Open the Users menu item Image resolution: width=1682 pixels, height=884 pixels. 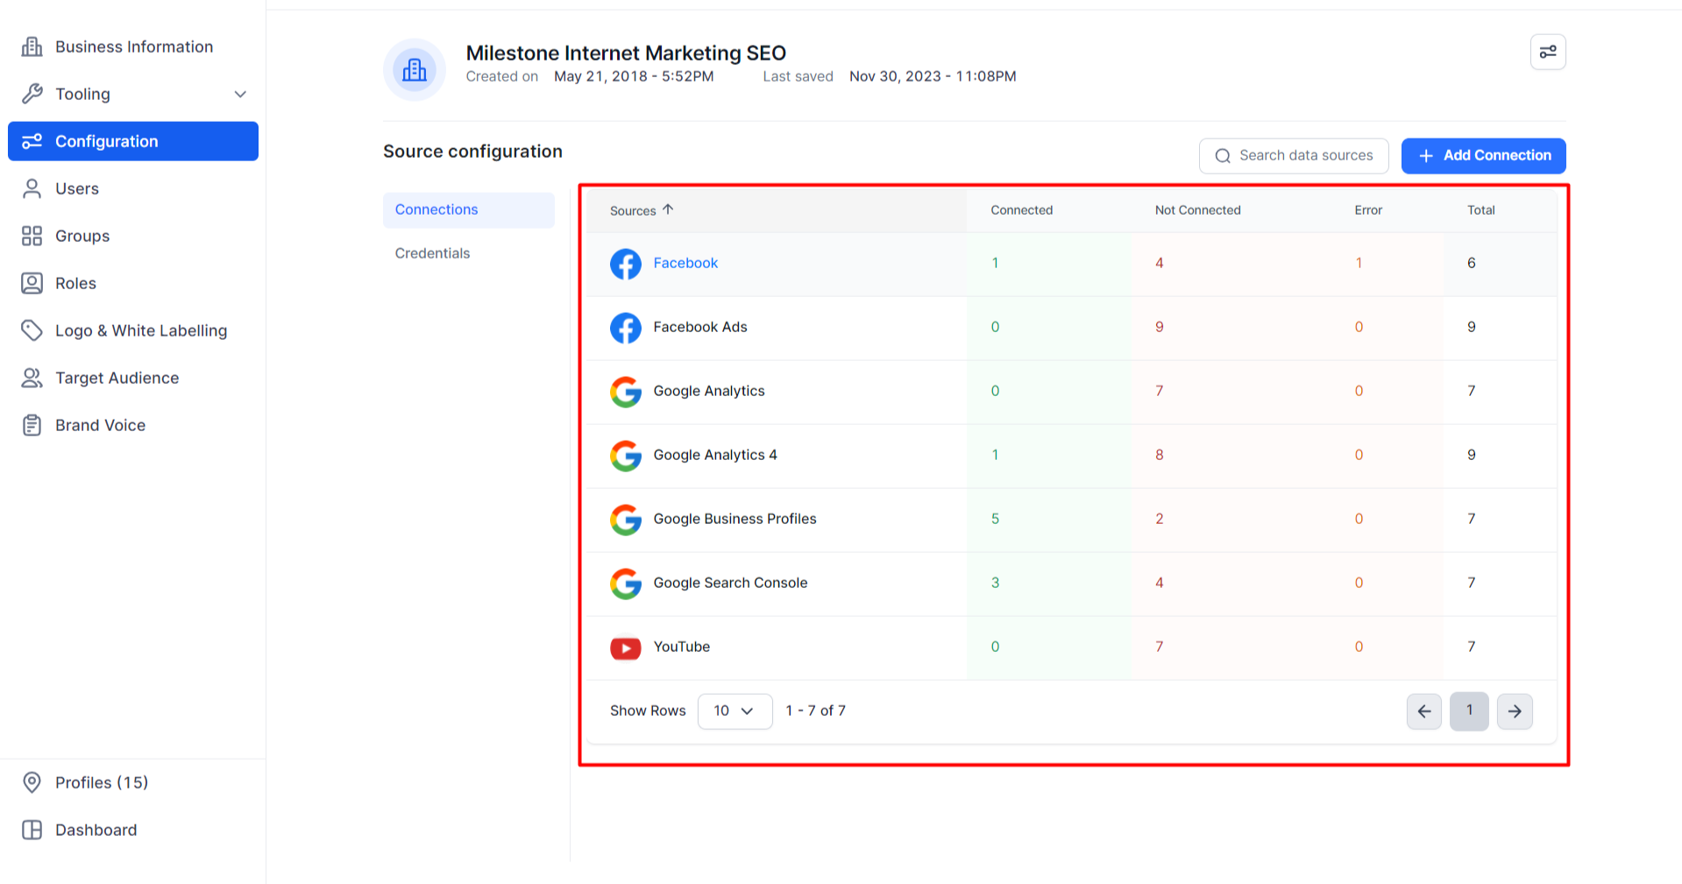point(133,188)
